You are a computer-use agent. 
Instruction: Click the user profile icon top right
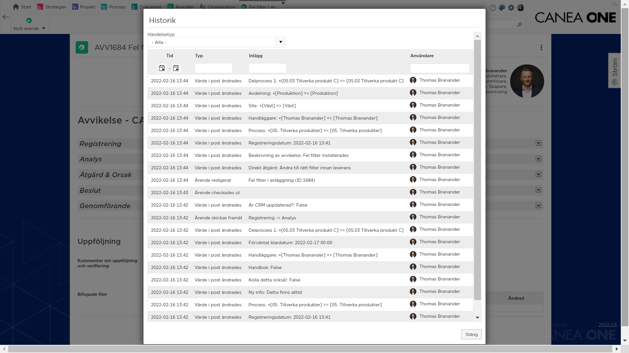[x=521, y=8]
